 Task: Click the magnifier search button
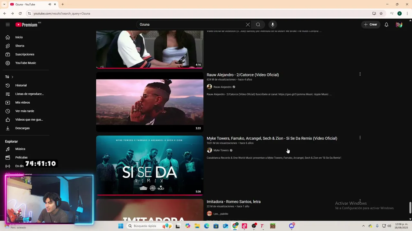point(258,24)
